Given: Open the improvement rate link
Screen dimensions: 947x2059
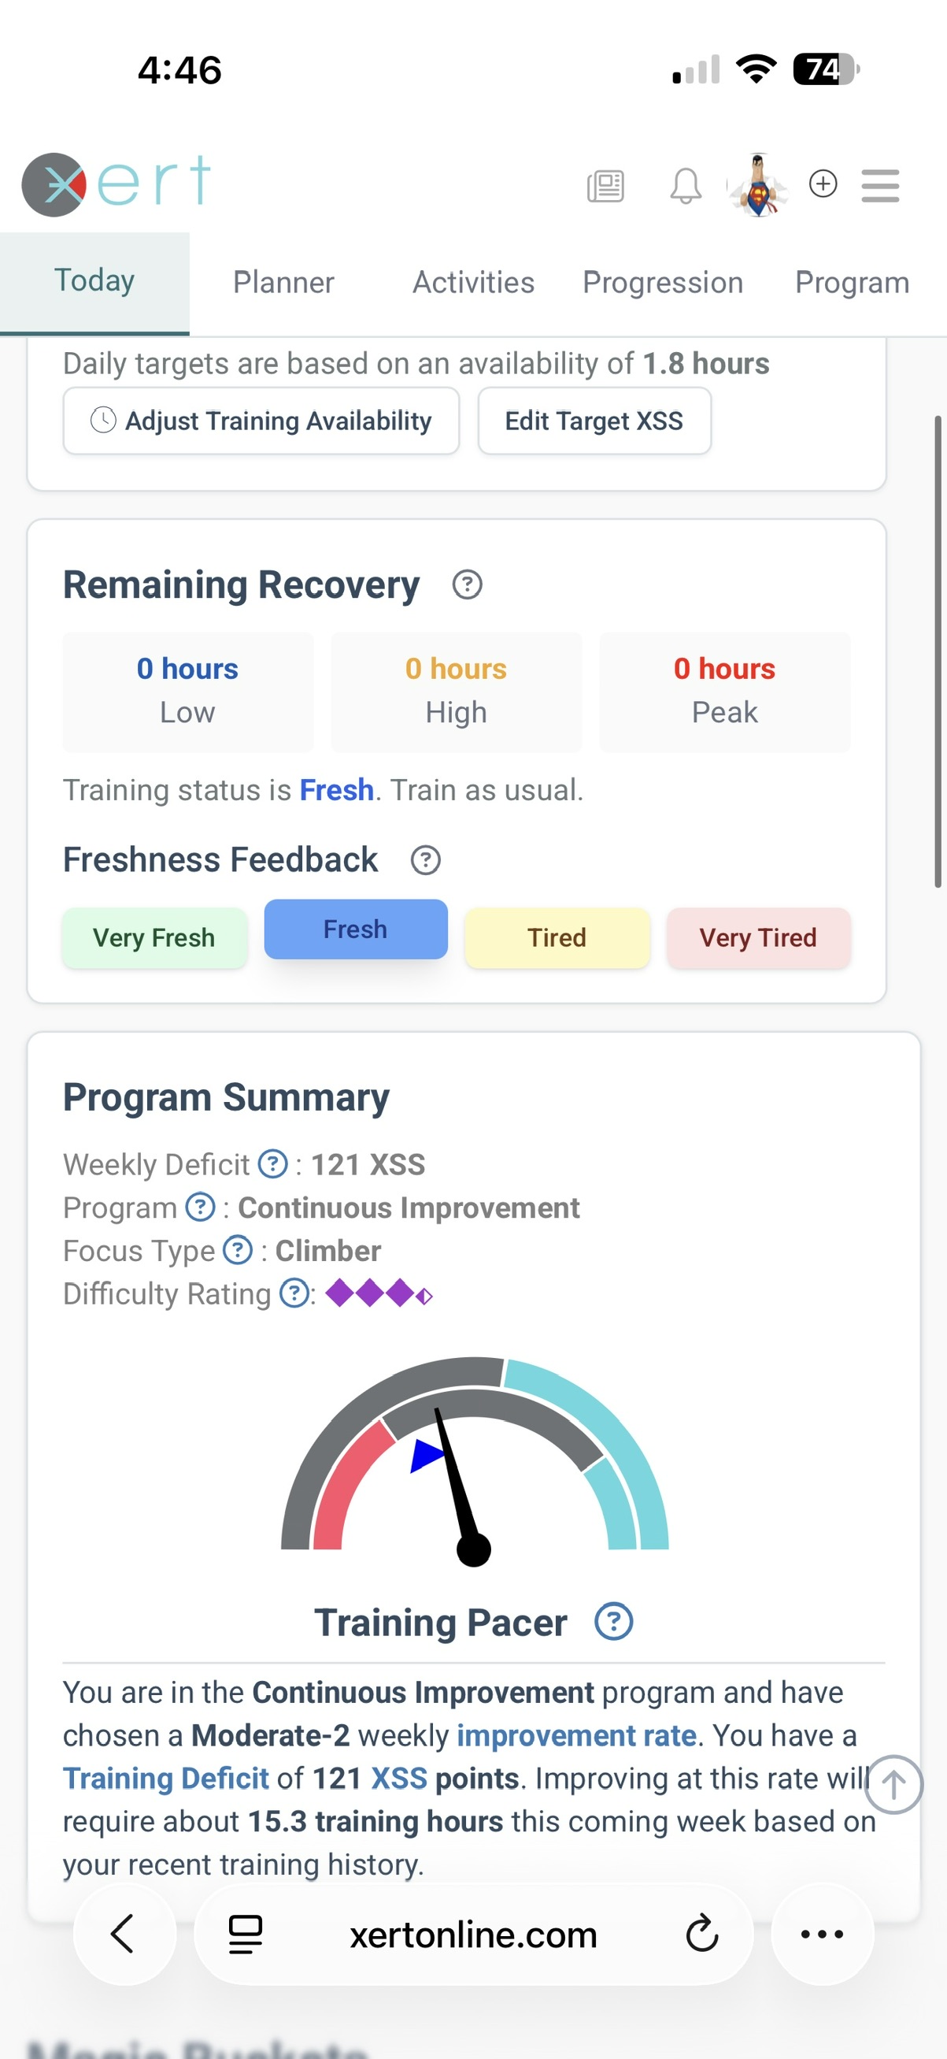Looking at the screenshot, I should (575, 1735).
